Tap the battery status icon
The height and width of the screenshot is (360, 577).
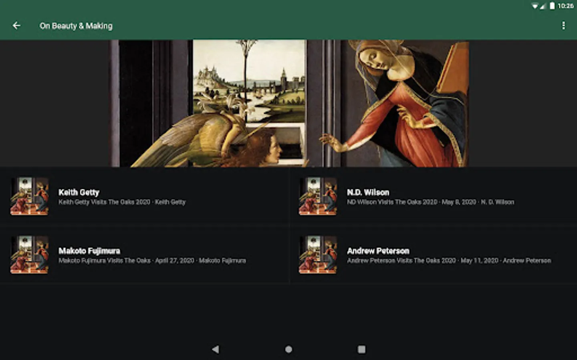point(552,6)
